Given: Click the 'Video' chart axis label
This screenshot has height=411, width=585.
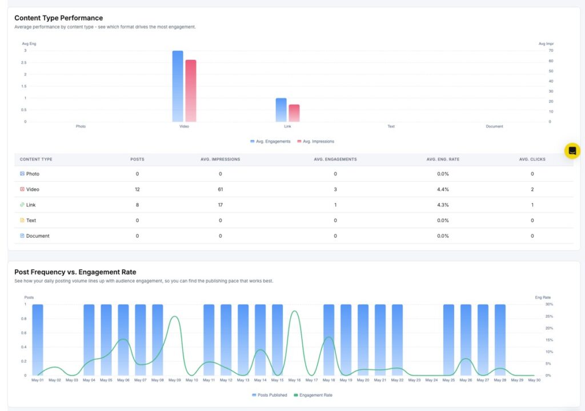Looking at the screenshot, I should tap(184, 127).
